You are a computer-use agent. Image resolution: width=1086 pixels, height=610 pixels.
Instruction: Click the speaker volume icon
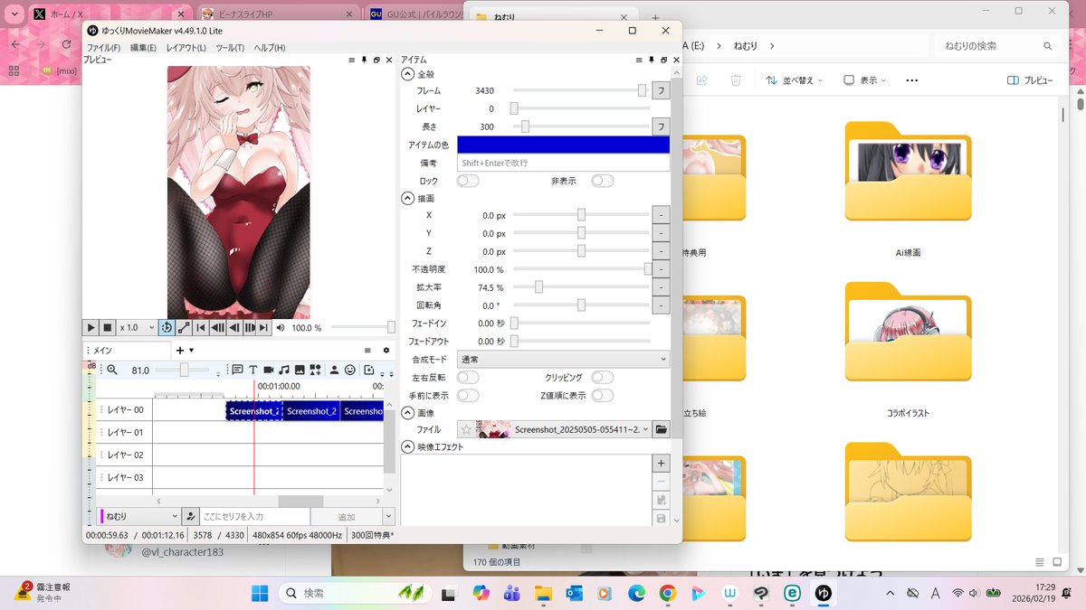point(281,328)
